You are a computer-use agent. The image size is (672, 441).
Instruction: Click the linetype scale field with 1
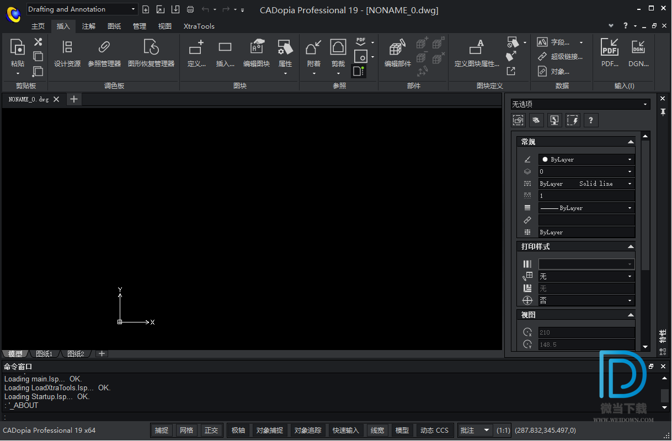pos(586,196)
